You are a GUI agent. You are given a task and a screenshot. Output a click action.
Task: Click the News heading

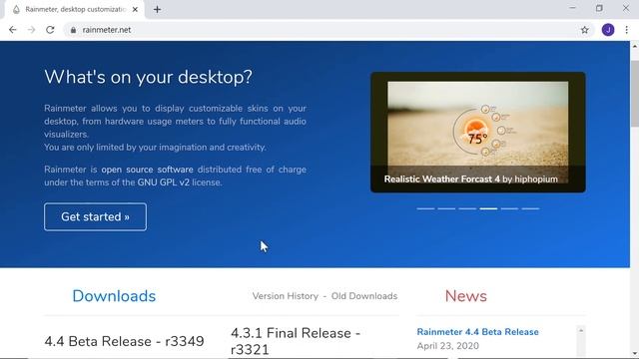point(466,296)
